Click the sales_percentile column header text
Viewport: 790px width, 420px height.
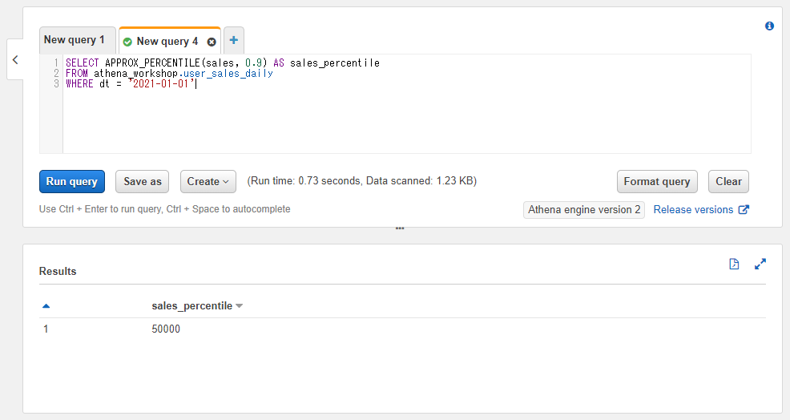pos(192,306)
